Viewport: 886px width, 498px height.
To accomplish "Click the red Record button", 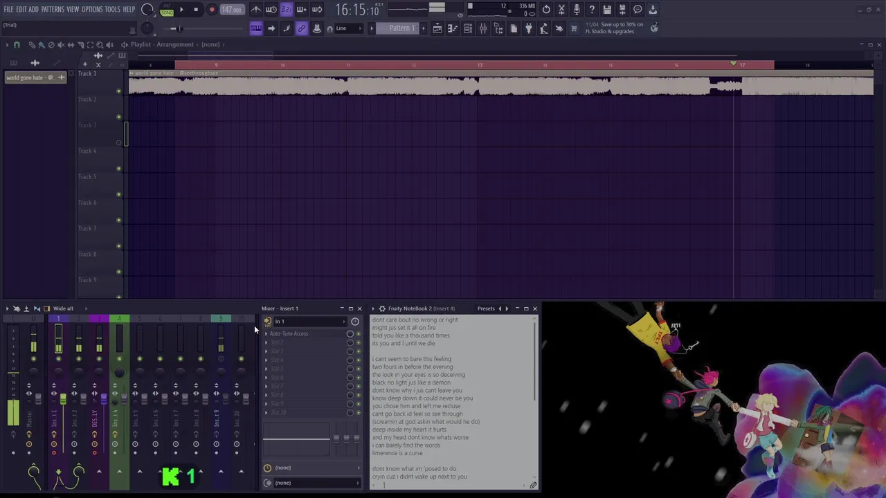I will 212,10.
